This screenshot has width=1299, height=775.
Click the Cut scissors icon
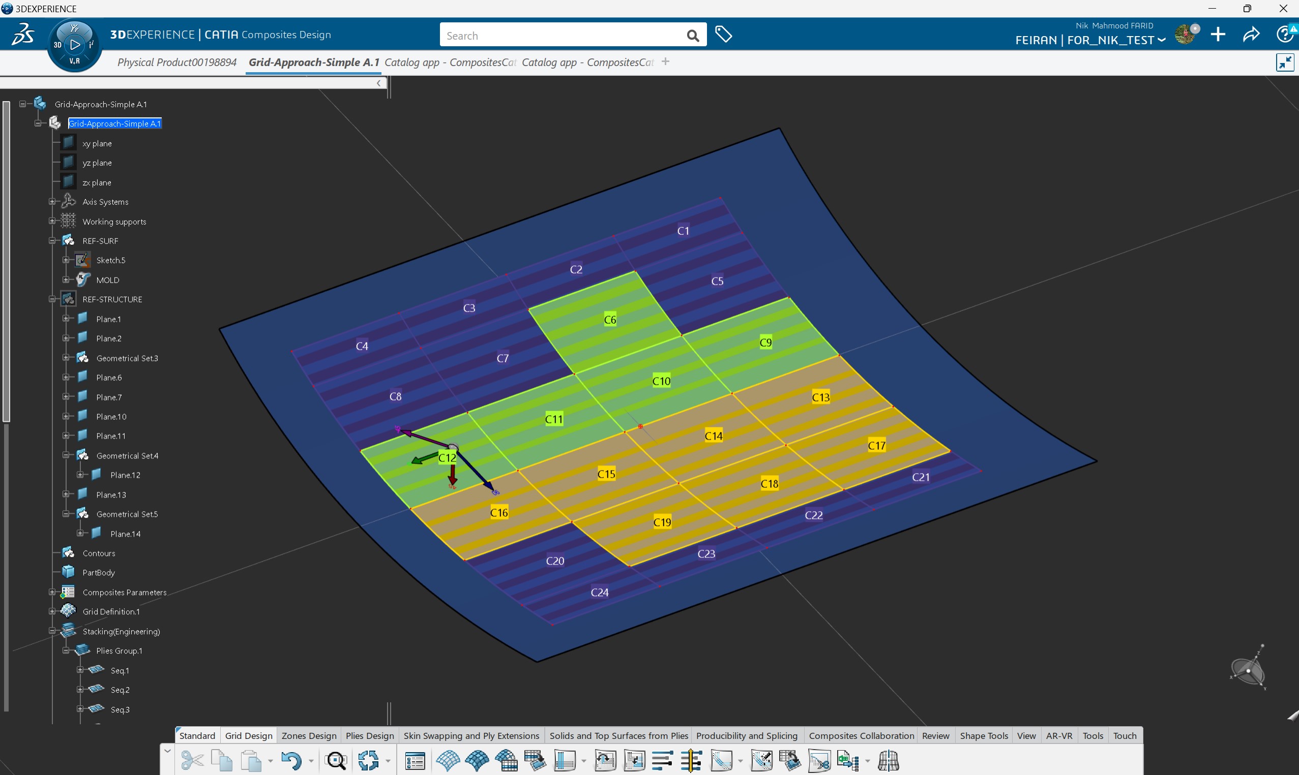(192, 760)
